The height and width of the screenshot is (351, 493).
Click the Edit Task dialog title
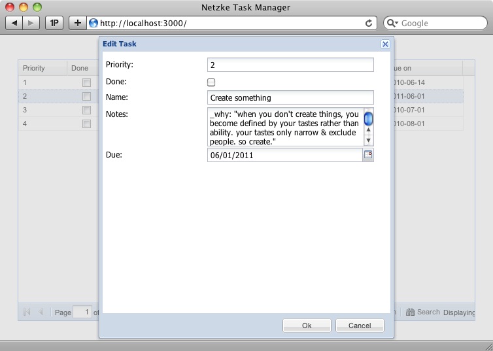pos(120,44)
